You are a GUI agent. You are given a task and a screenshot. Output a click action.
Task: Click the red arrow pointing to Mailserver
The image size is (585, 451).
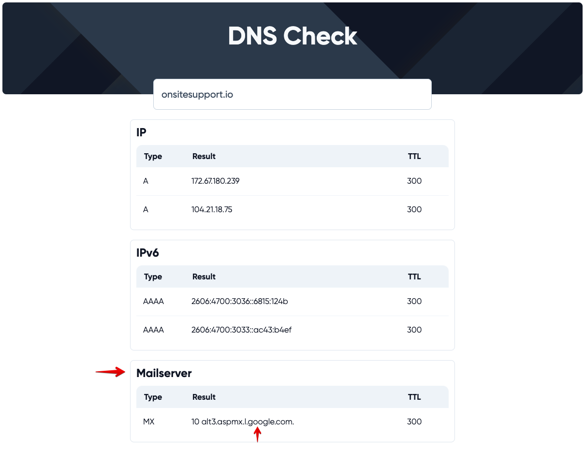click(111, 372)
